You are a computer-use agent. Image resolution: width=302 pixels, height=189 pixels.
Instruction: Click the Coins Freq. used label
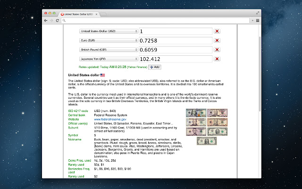(80, 161)
